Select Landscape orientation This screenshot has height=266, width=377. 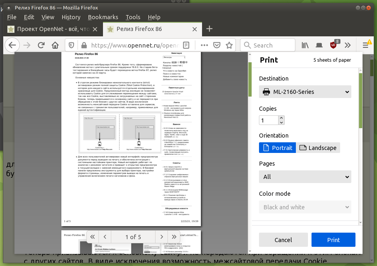tap(318, 148)
